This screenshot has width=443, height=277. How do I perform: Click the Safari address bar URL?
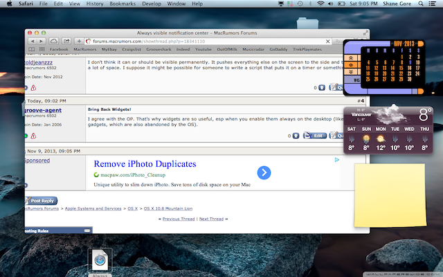[x=149, y=42]
